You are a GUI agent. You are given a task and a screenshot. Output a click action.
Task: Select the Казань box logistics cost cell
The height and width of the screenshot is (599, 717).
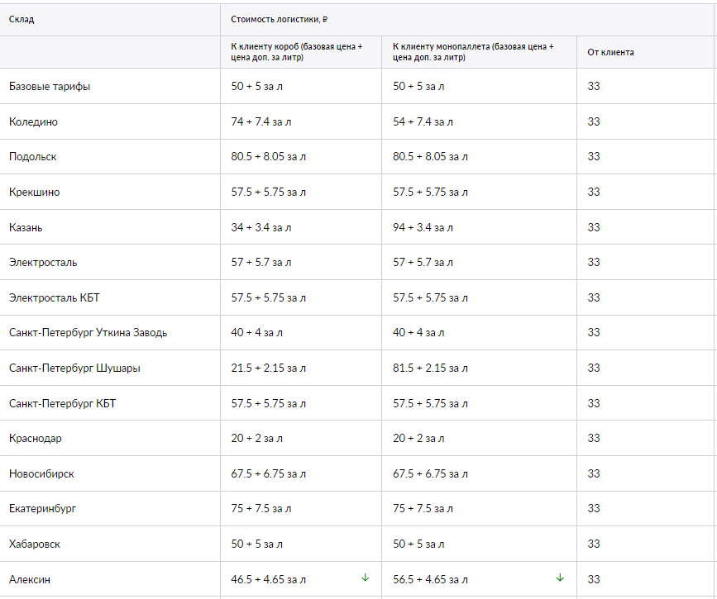click(301, 227)
